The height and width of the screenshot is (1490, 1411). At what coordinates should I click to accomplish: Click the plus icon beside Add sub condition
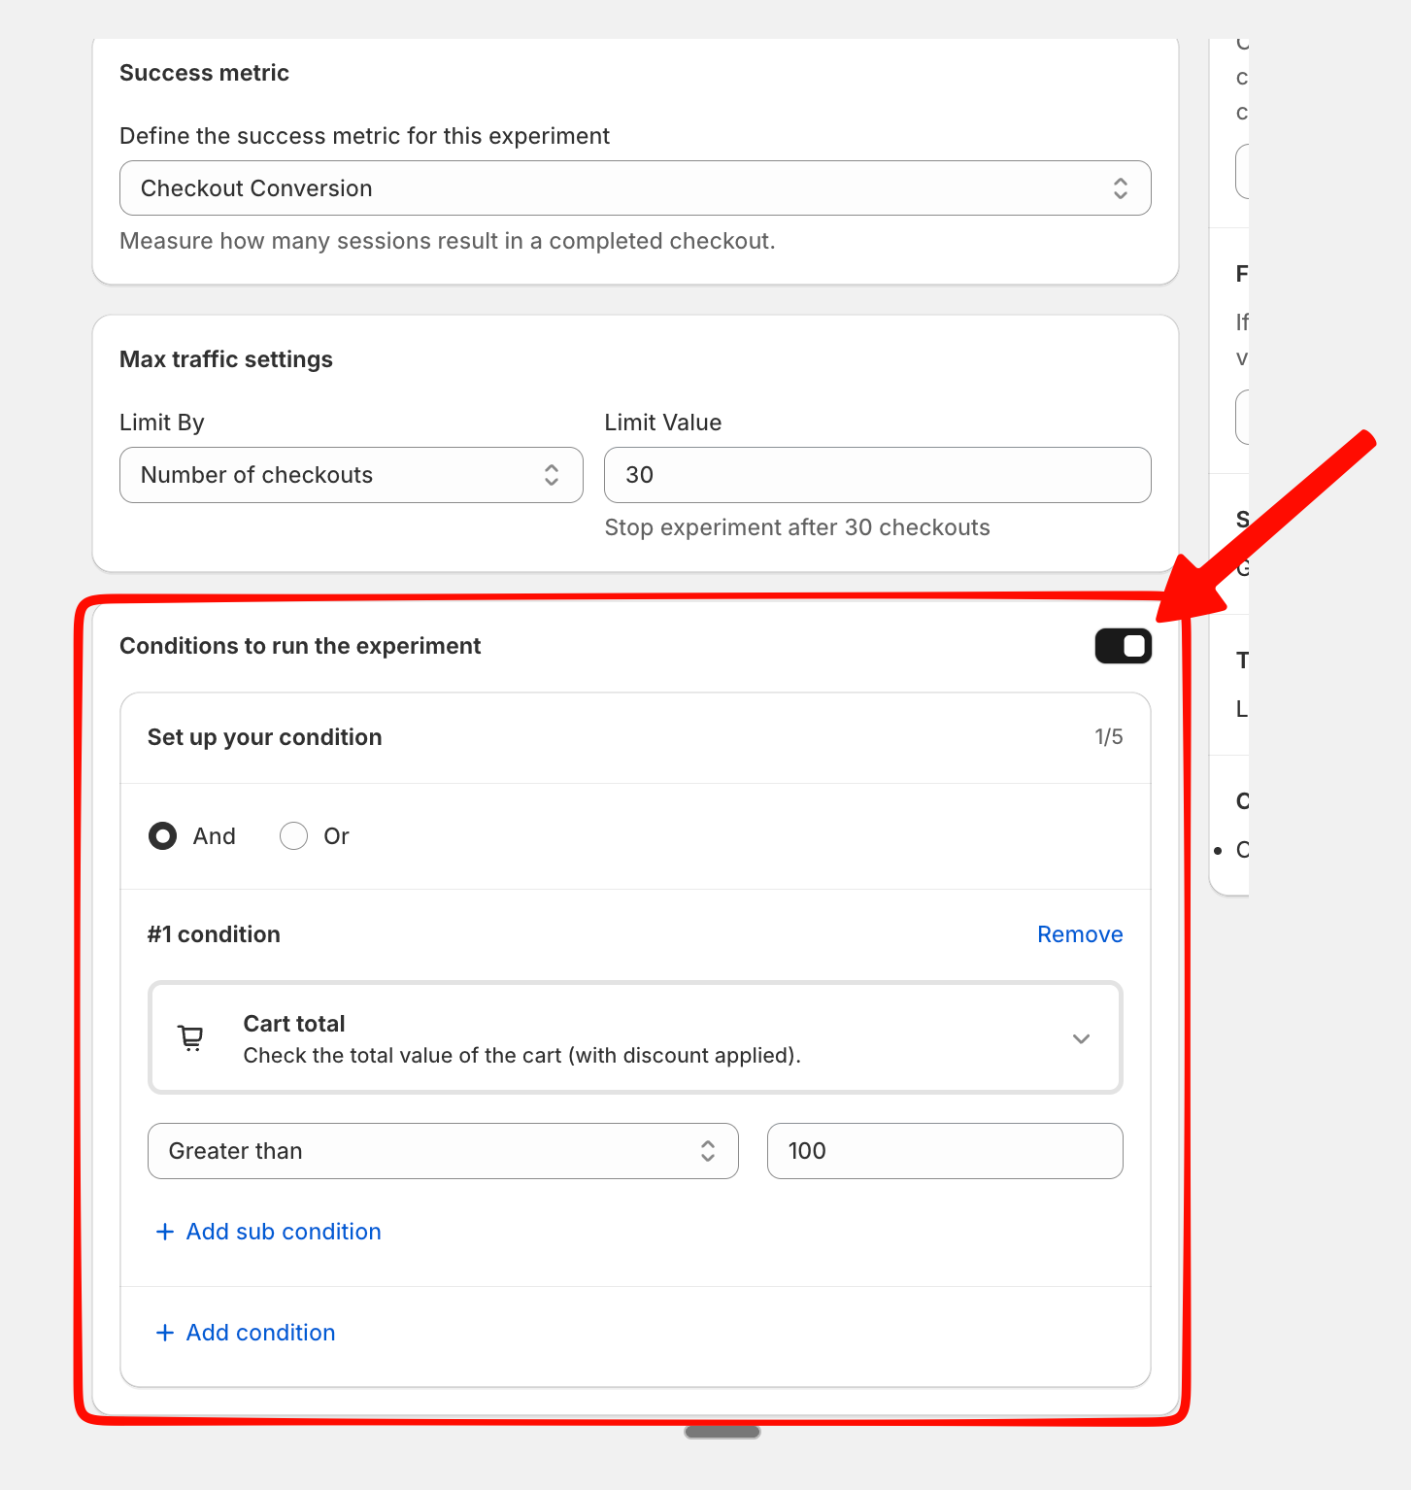coord(165,1232)
